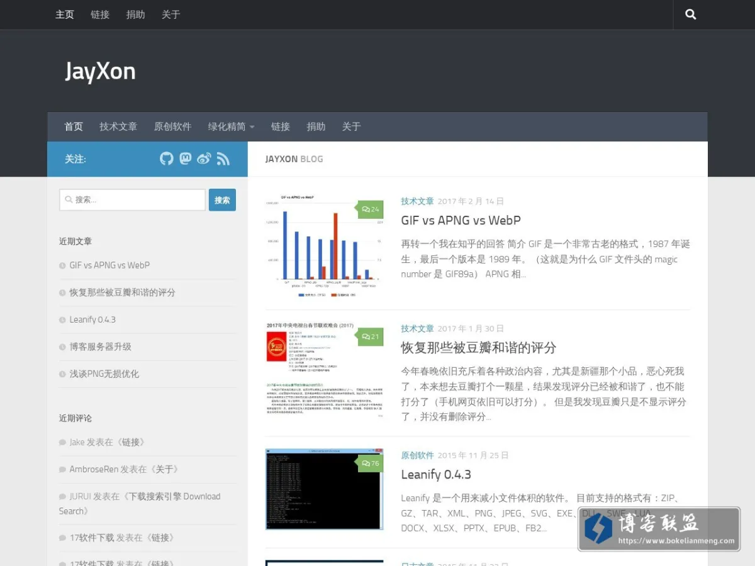Open recent post Leanify 0.4.3 in sidebar
The image size is (755, 566).
coord(92,319)
